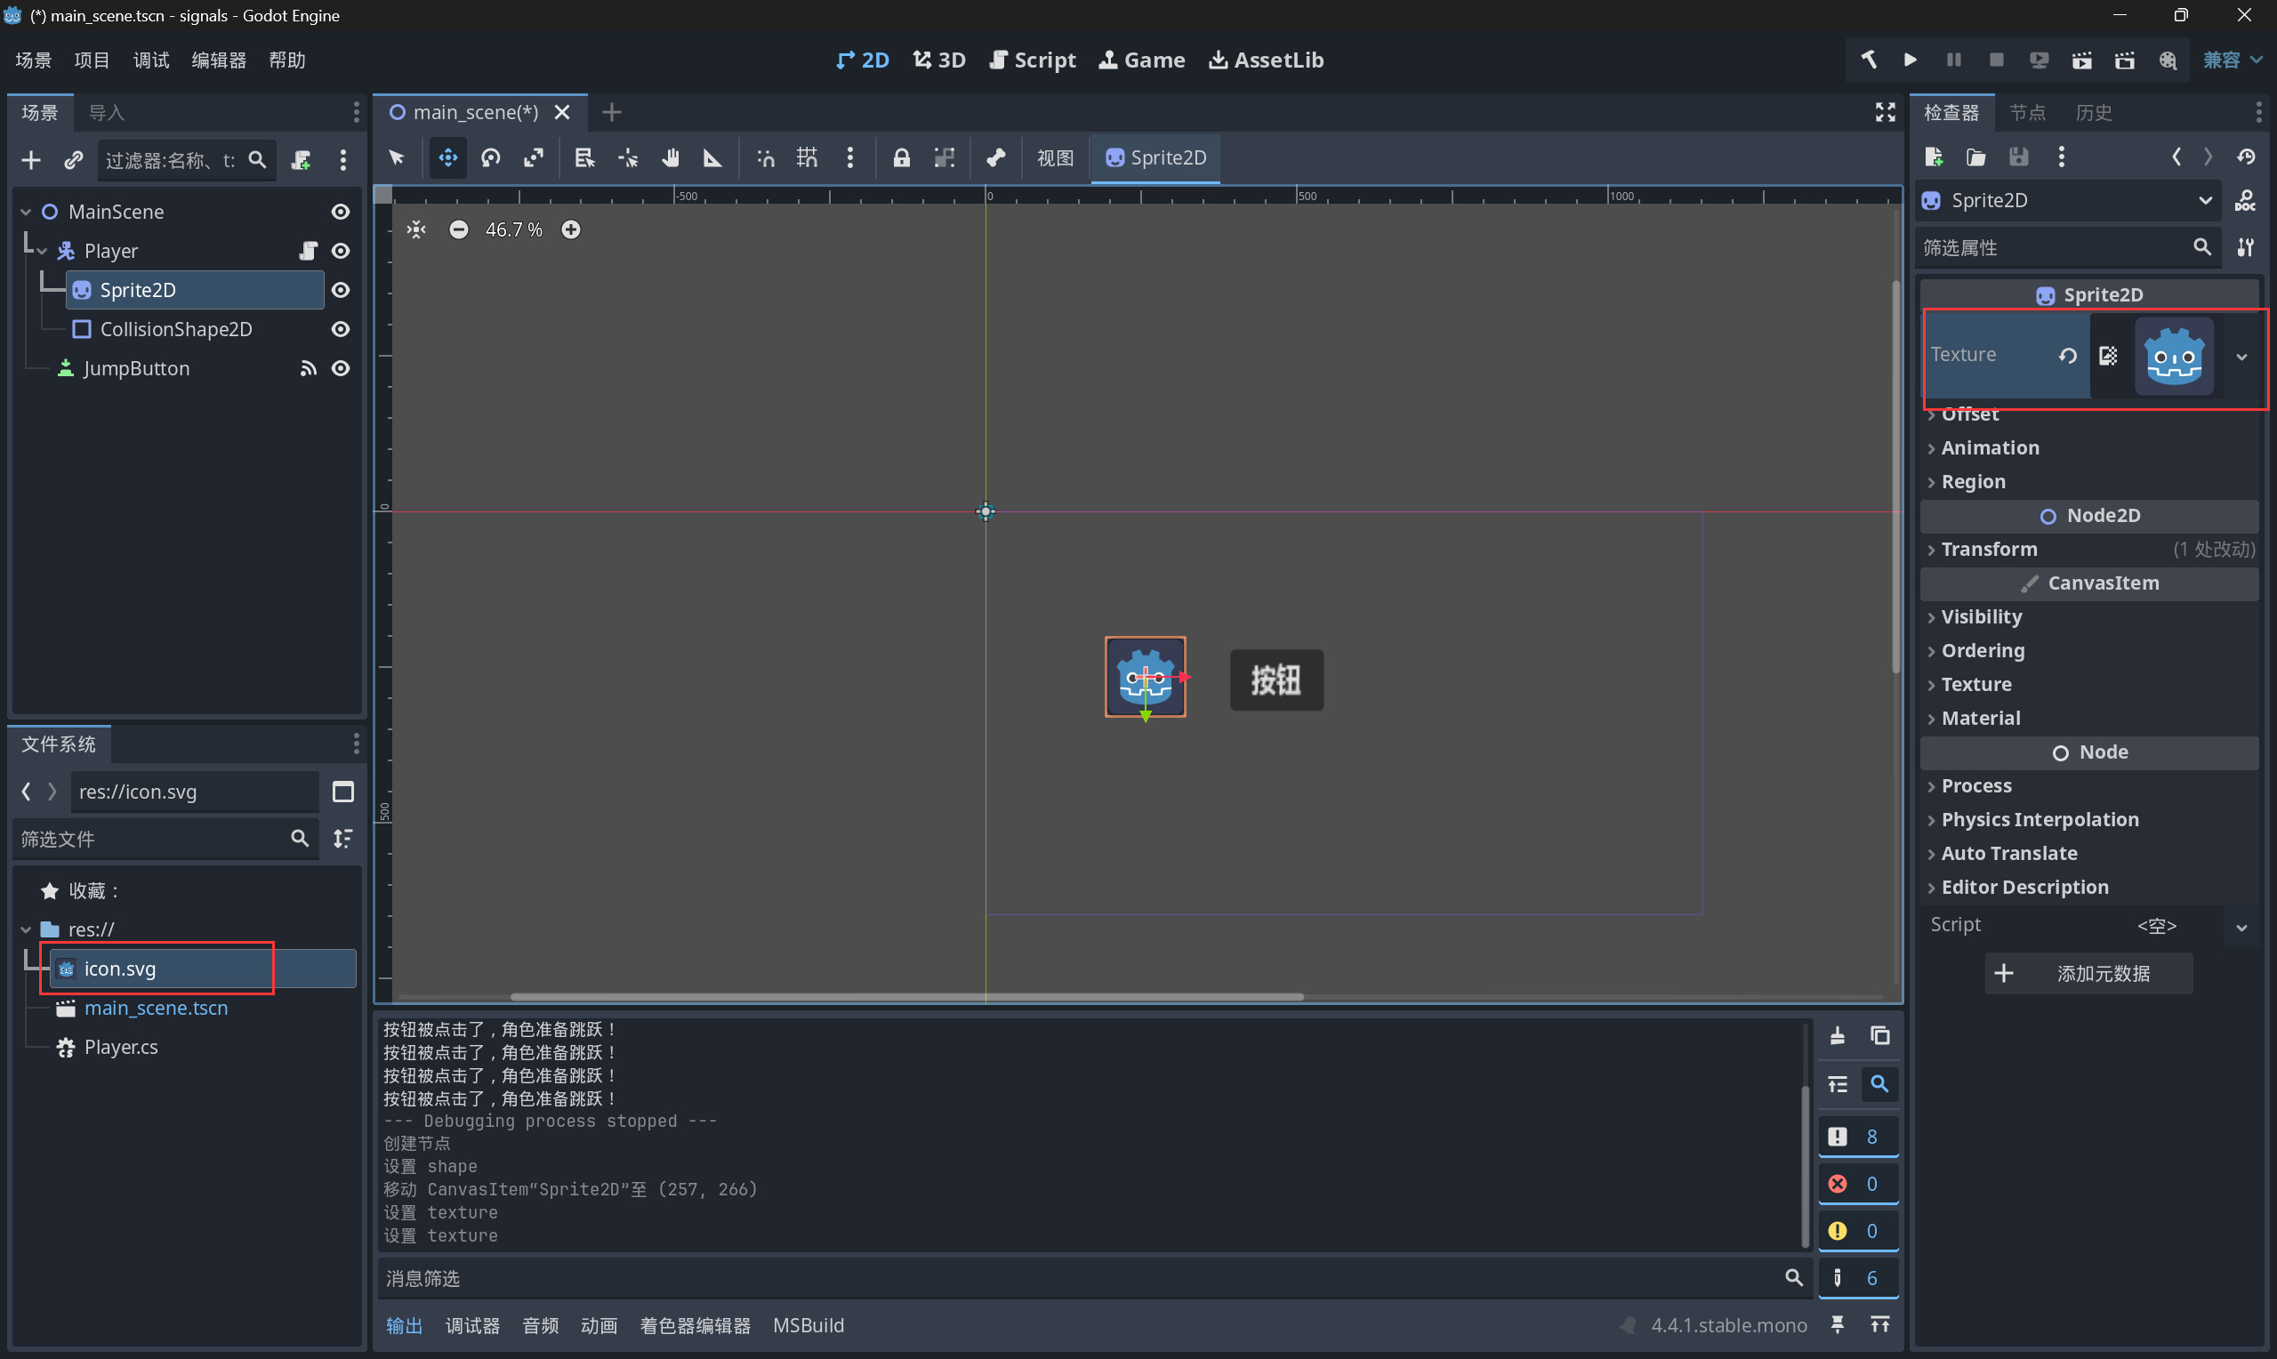Load an existing resource in inspector

(x=1975, y=157)
